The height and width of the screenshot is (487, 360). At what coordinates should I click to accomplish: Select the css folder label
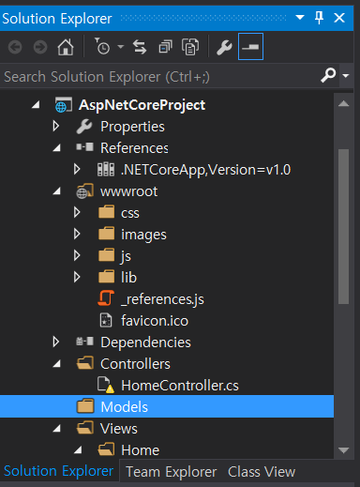coord(130,214)
